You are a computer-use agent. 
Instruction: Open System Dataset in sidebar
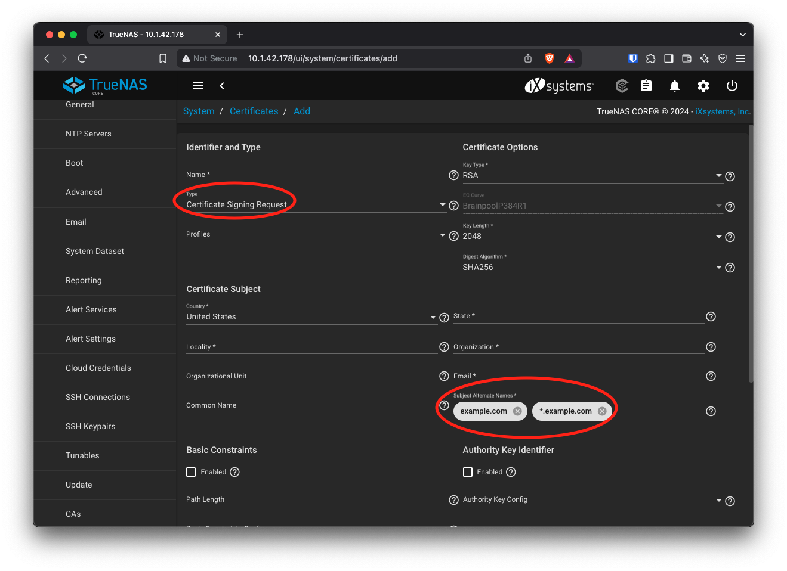pyautogui.click(x=105, y=251)
